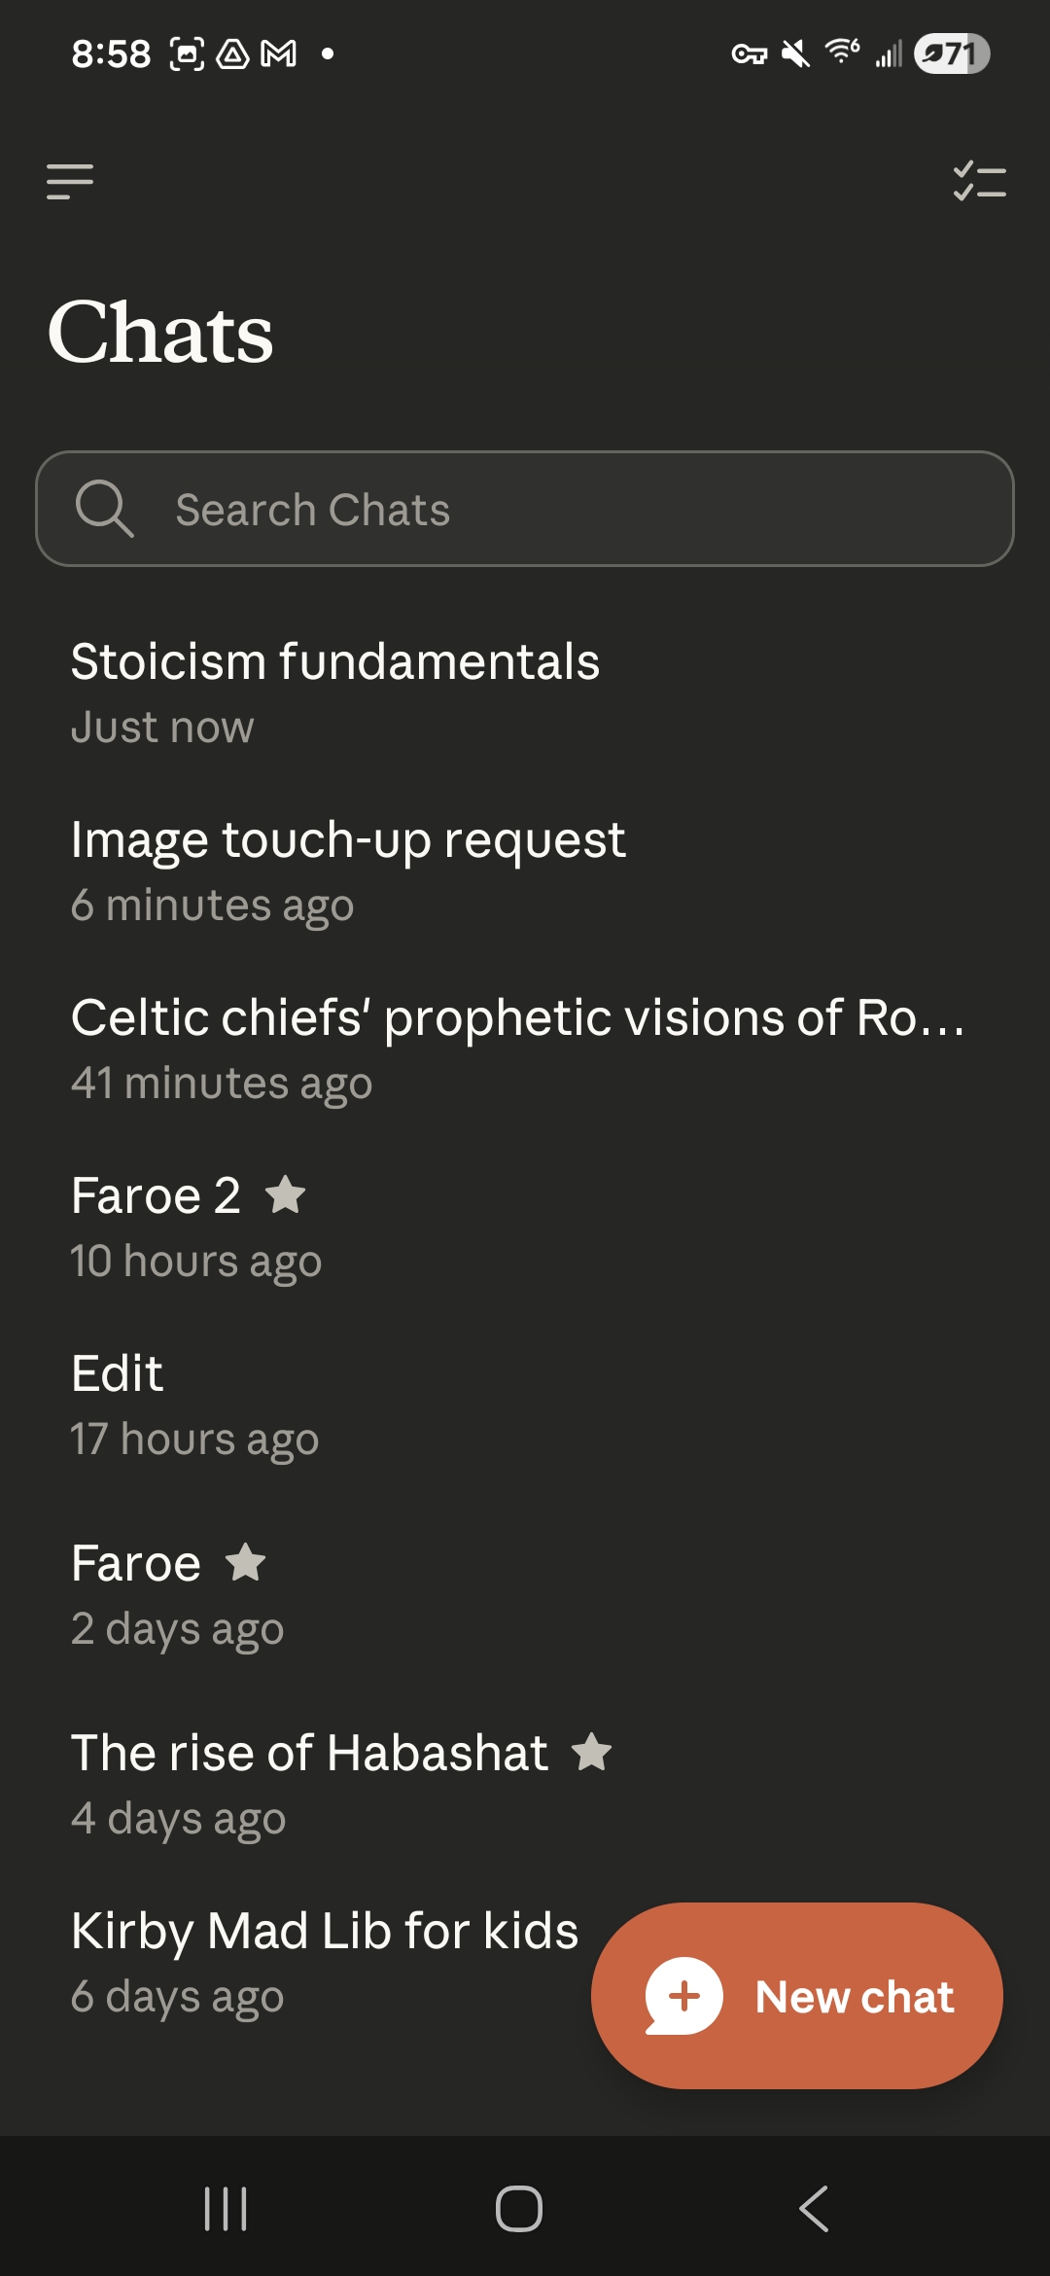The image size is (1050, 2276).
Task: Open the Stoicism fundamentals chat
Action: (x=335, y=691)
